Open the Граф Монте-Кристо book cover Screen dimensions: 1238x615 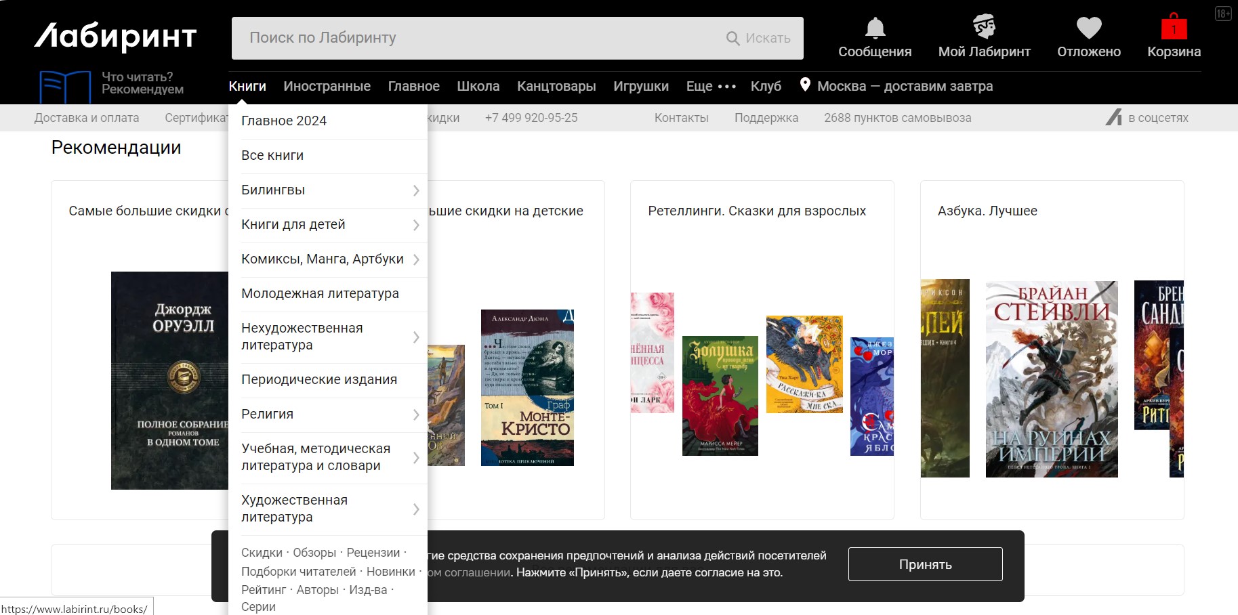pyautogui.click(x=527, y=387)
